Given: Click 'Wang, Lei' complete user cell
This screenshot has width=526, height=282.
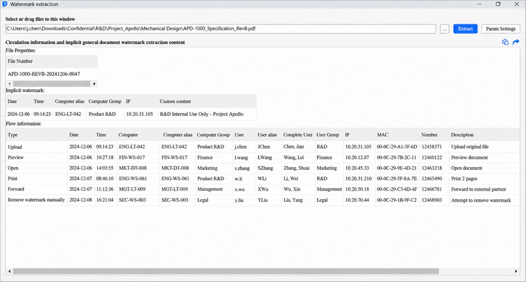Looking at the screenshot, I should 293,157.
